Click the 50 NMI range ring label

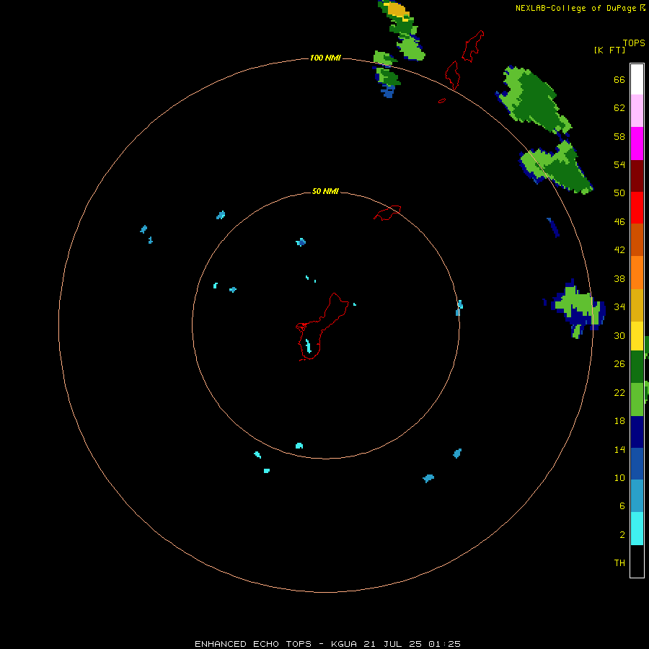[x=325, y=191]
